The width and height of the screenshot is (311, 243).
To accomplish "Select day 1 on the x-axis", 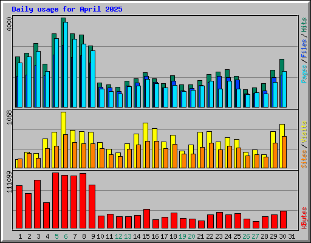I will [20, 236].
